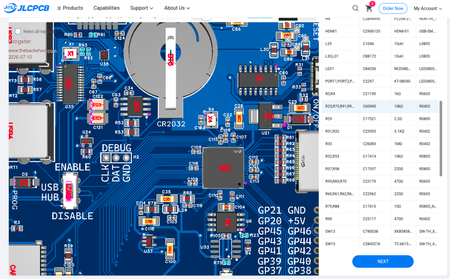450x279 pixels.
Task: Click part number C84256
Action: pos(369,69)
